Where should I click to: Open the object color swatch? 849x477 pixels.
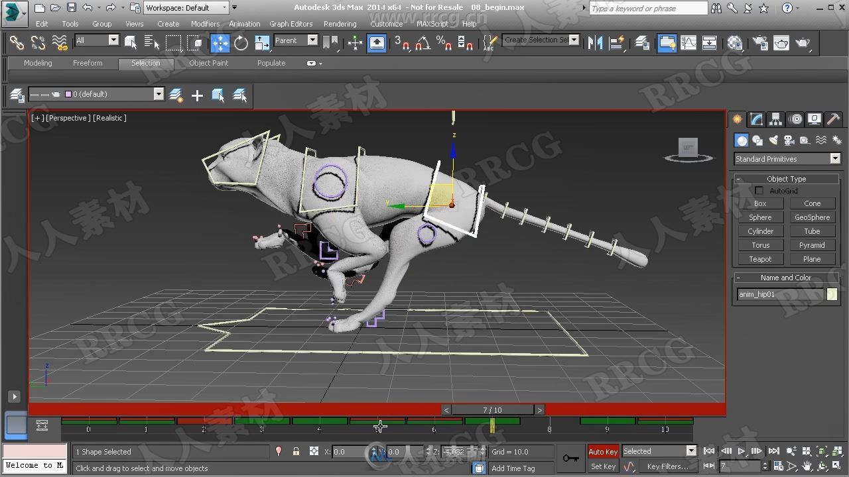[x=832, y=295]
